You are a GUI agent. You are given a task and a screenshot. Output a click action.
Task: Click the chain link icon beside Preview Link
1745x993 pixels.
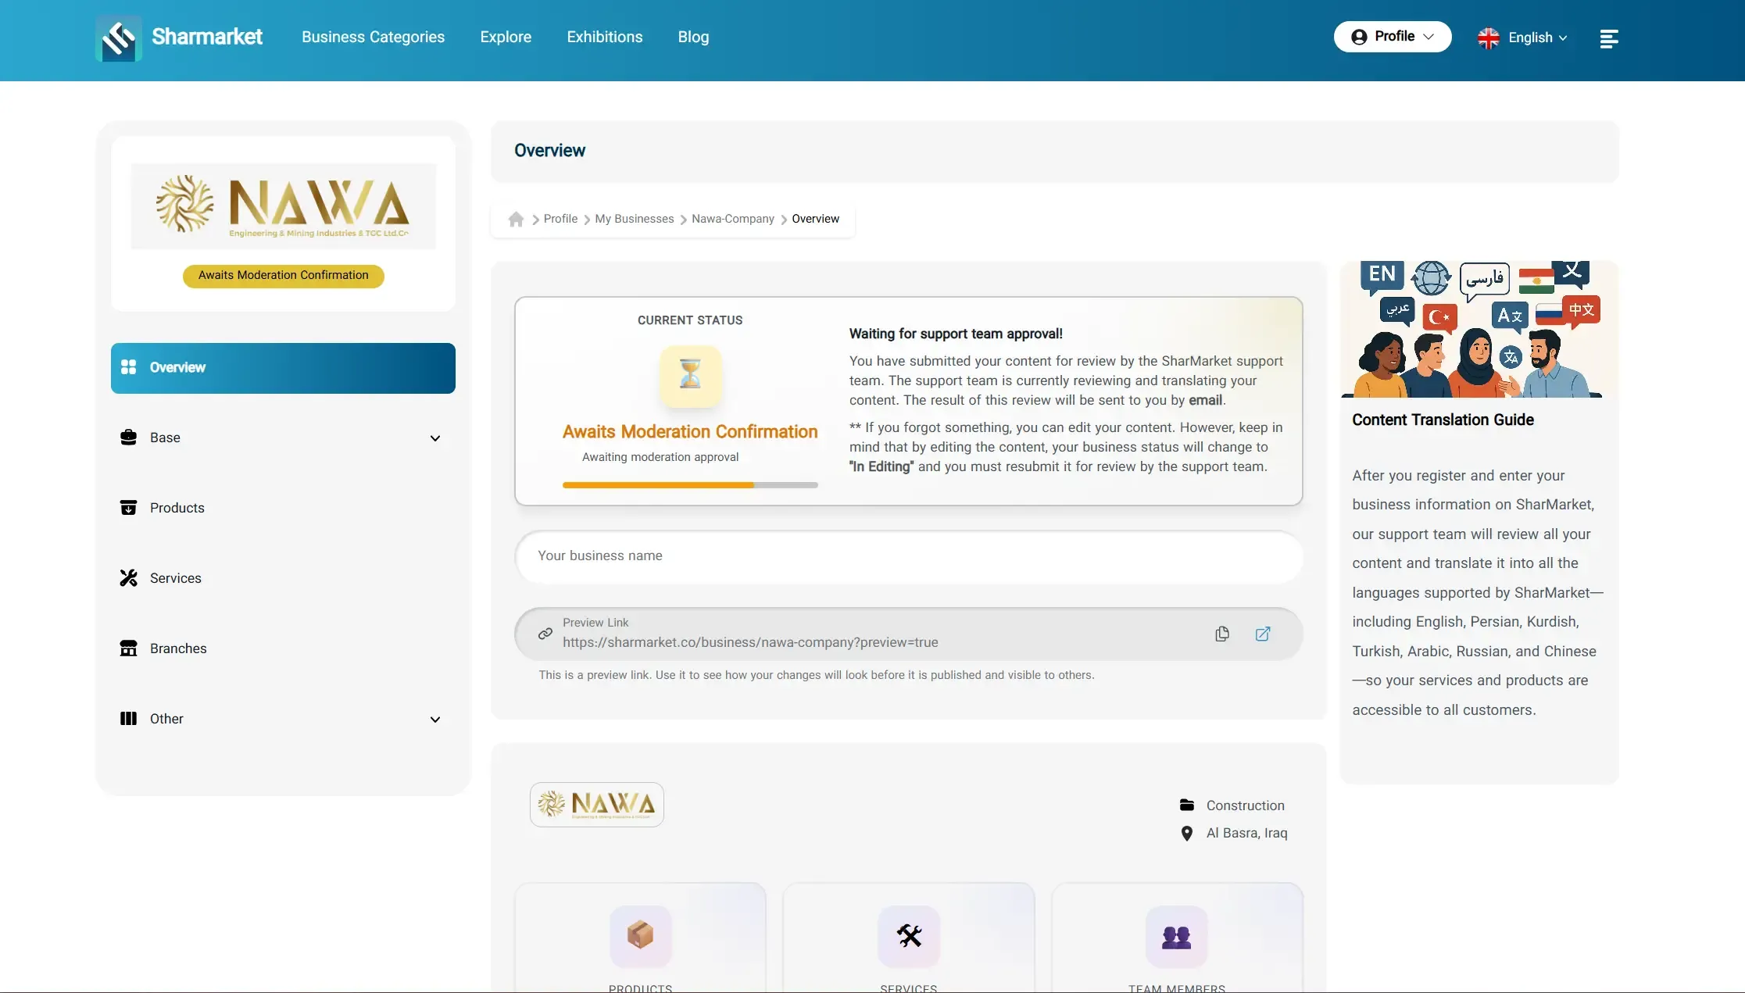pos(545,634)
